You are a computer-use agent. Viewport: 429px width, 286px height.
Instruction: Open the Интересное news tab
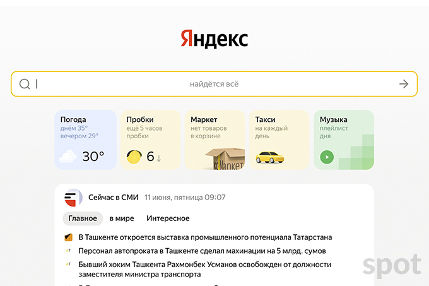click(168, 218)
